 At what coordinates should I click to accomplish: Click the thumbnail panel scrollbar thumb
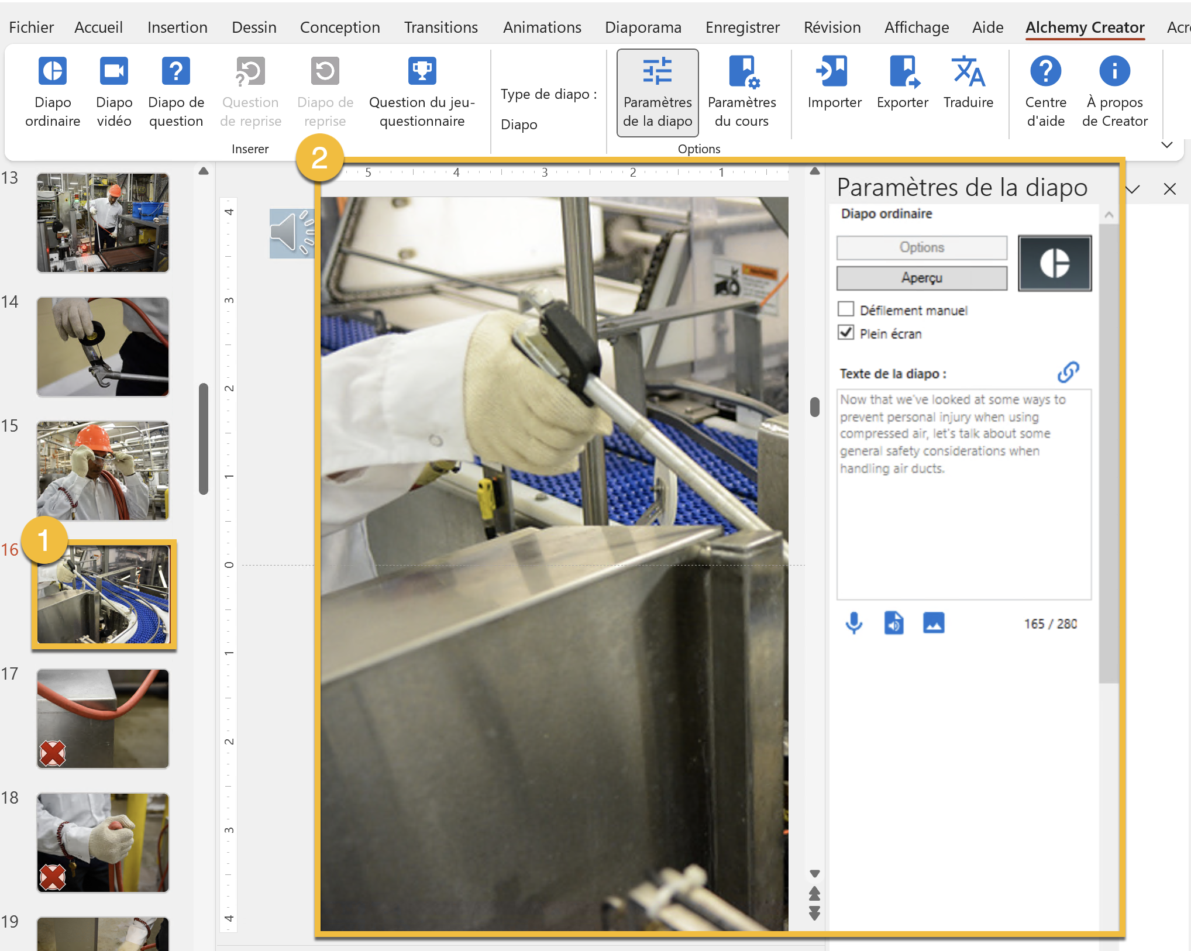[204, 439]
